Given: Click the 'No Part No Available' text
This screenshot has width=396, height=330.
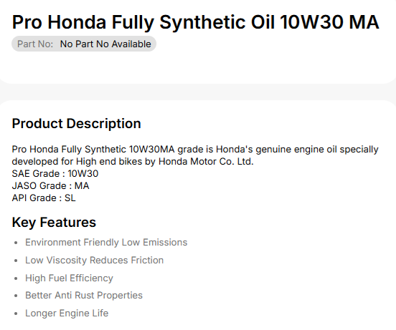Looking at the screenshot, I should (x=105, y=44).
